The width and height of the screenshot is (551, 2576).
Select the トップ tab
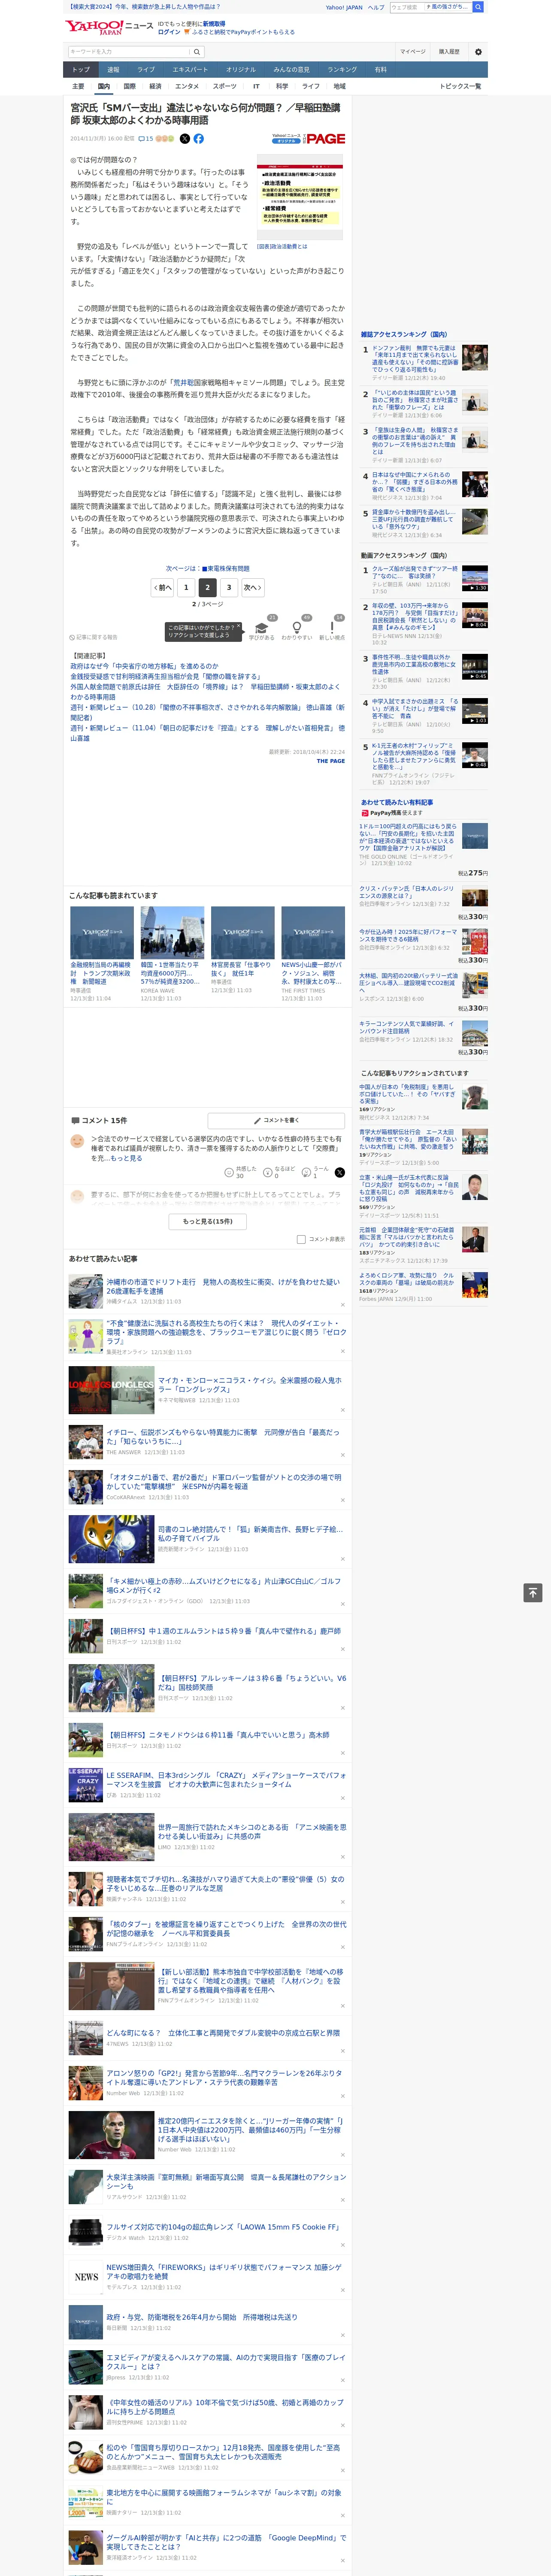[81, 70]
